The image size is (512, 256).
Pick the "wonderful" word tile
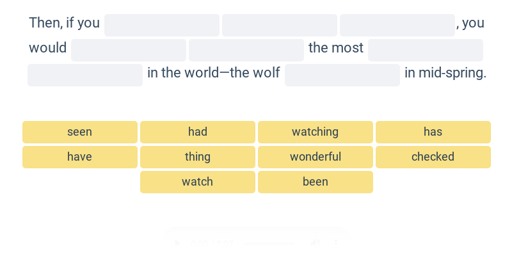point(316,157)
